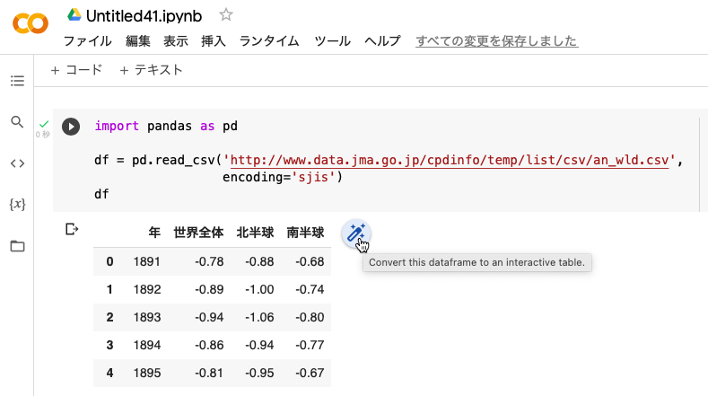Open the files folder sidebar icon
708x396 pixels.
coord(17,246)
